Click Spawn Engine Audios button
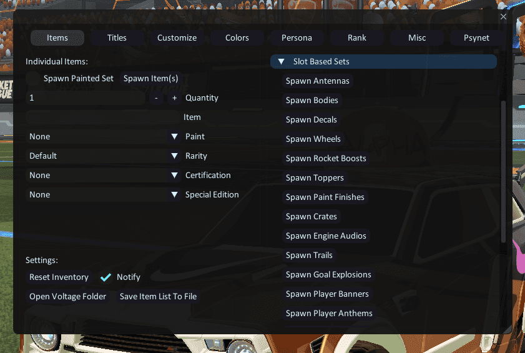 click(326, 236)
